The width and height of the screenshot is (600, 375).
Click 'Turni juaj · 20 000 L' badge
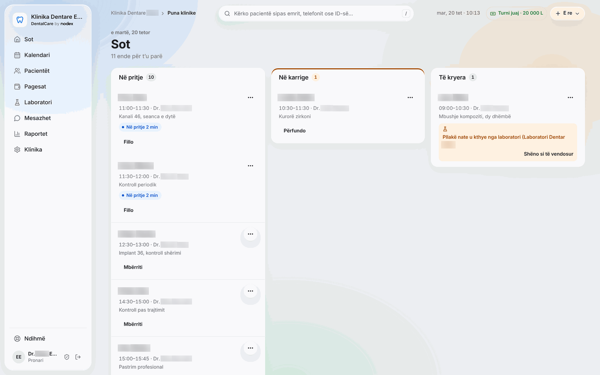[x=516, y=13]
